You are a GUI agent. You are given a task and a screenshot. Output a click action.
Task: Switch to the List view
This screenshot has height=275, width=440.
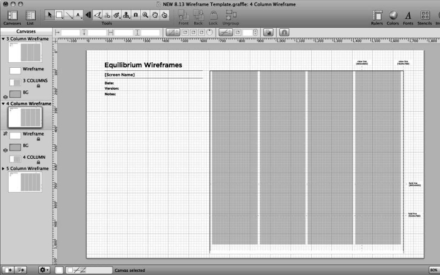pos(30,16)
